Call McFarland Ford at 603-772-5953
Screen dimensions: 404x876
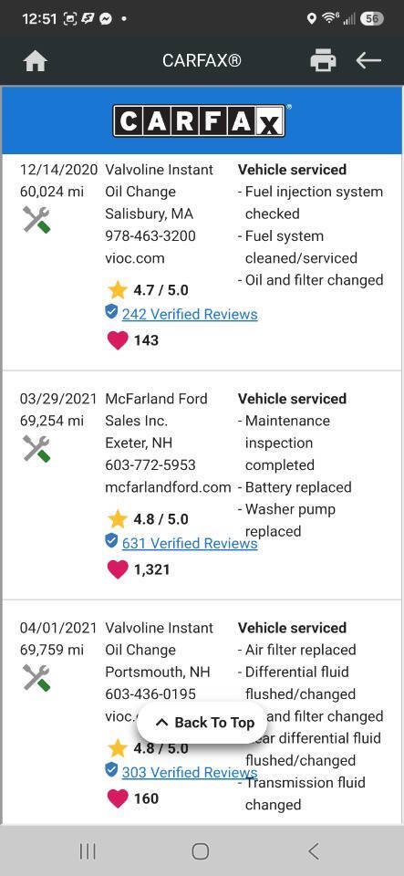tap(150, 464)
